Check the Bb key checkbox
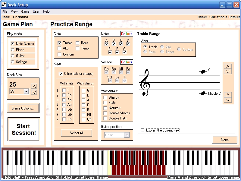The image size is (241, 181). pos(64,95)
